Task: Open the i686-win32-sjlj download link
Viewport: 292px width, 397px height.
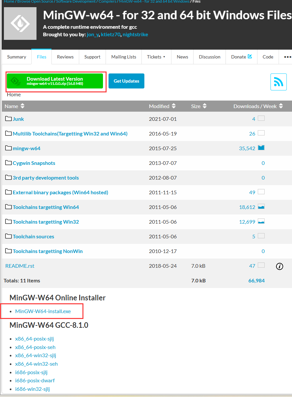Action: coord(33,389)
